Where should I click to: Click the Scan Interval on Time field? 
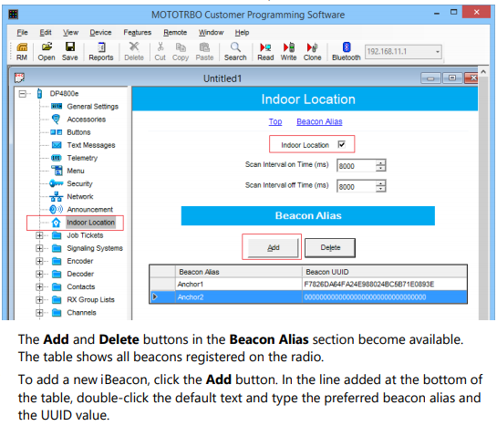coord(357,165)
